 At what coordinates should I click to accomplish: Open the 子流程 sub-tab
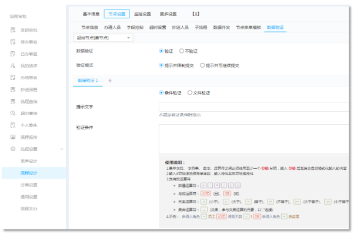coord(201,27)
